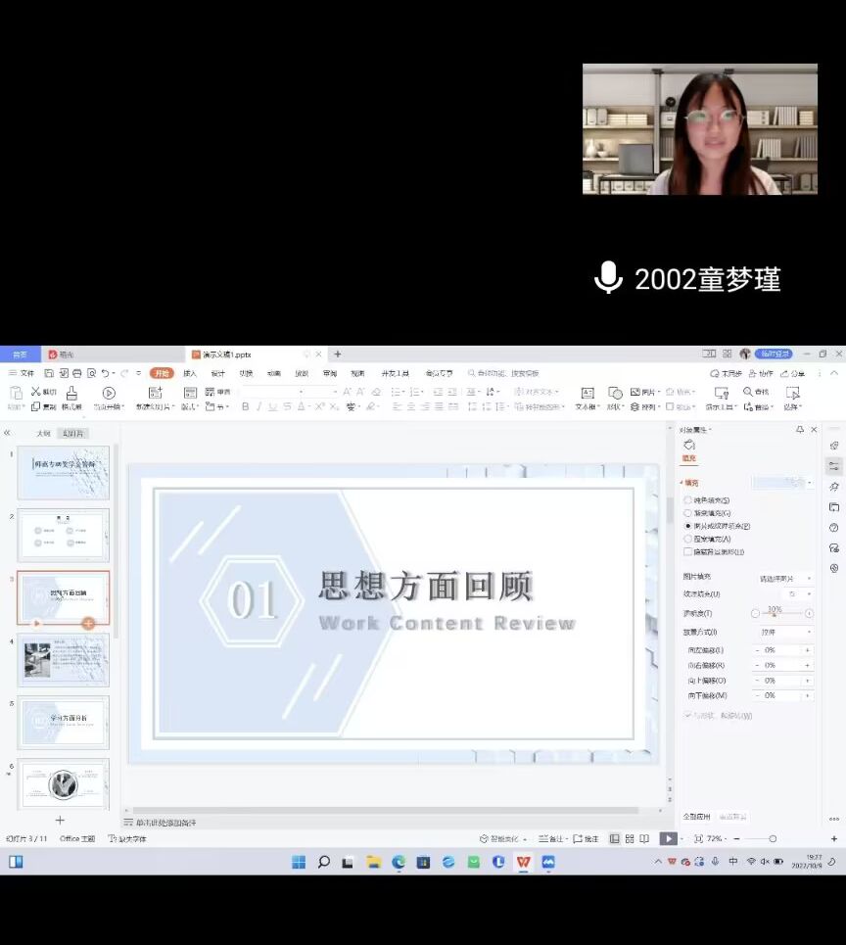This screenshot has height=945, width=846.
Task: Open the picture fill source dropdown
Action: tap(785, 579)
